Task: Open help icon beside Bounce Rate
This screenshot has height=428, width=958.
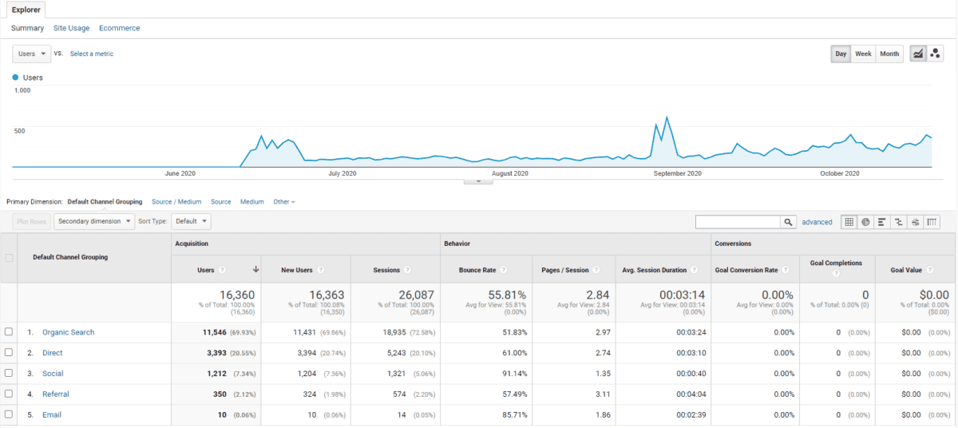Action: [504, 270]
